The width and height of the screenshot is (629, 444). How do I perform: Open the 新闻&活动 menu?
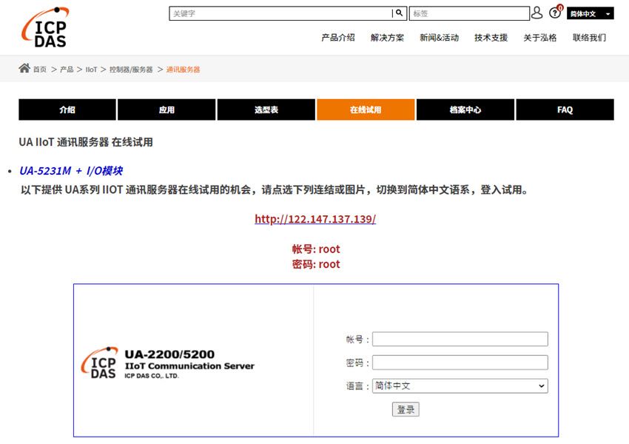click(440, 38)
